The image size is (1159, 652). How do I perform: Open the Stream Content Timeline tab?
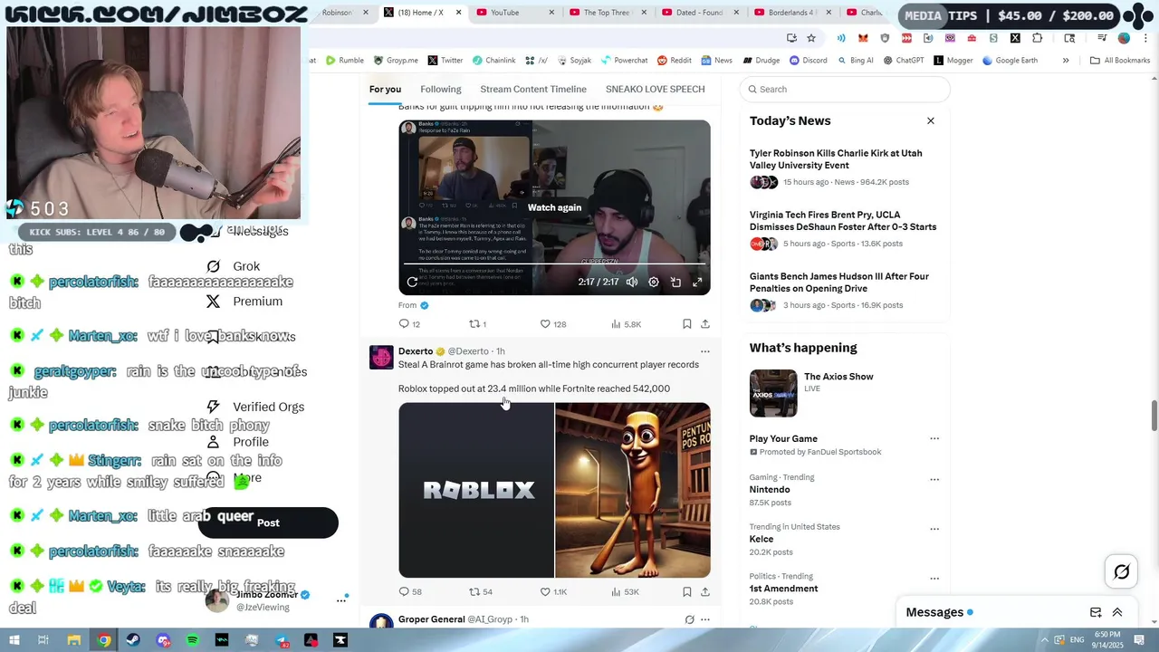533,89
